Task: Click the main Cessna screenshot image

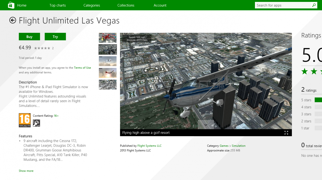Action: 206,81
